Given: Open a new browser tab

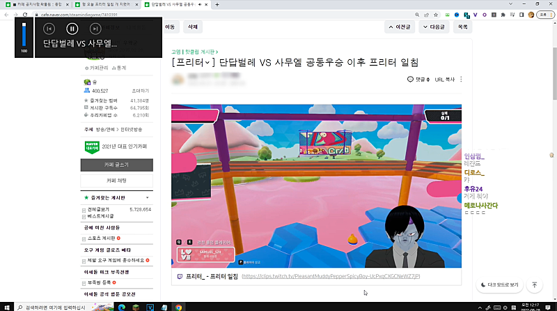Looking at the screenshot, I should click(x=217, y=5).
